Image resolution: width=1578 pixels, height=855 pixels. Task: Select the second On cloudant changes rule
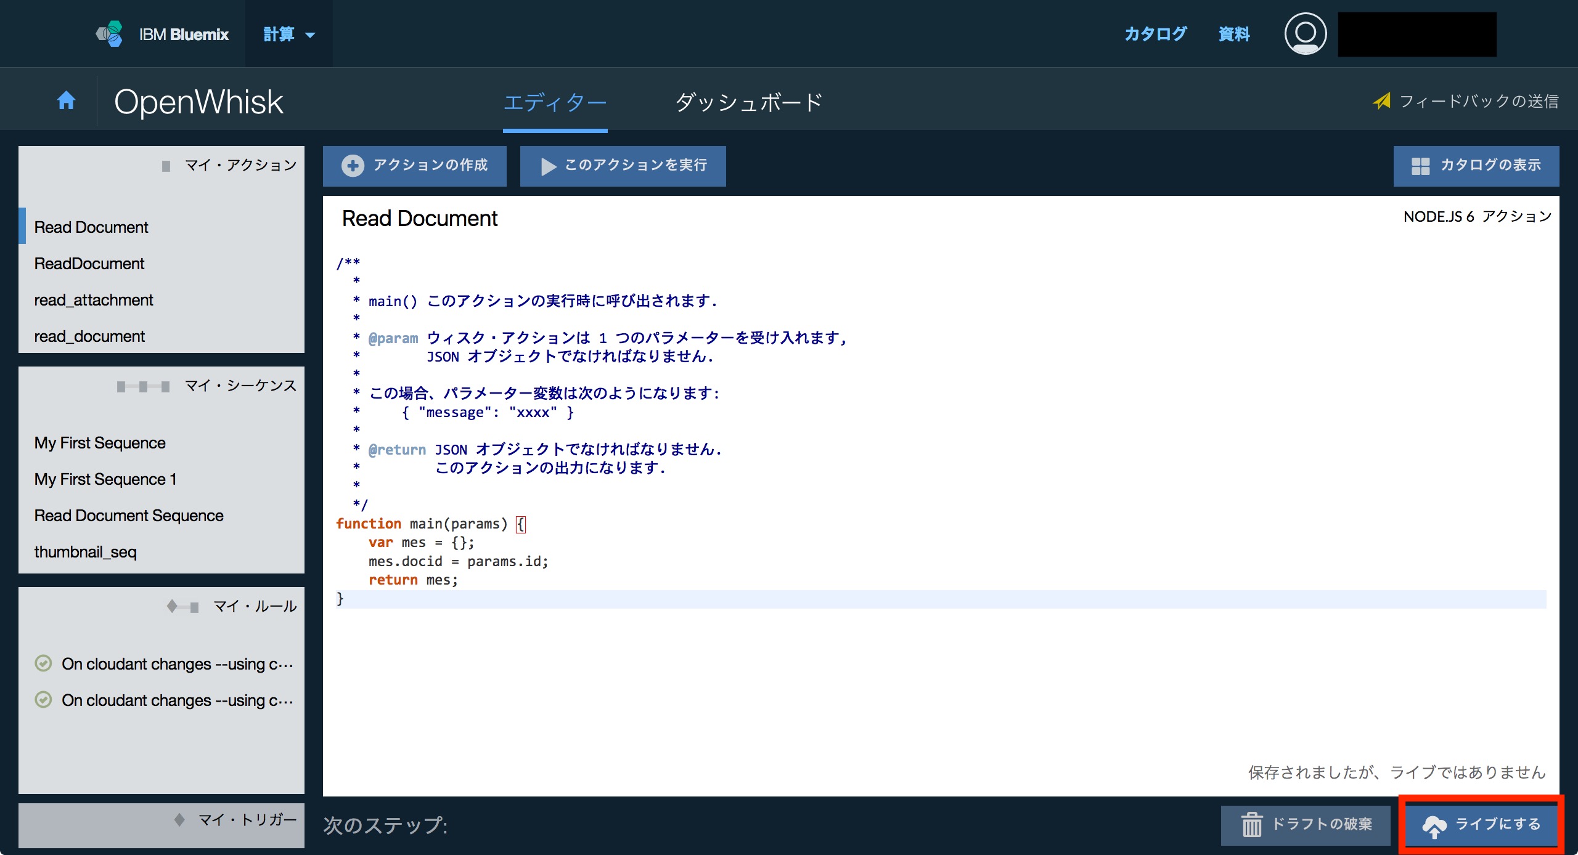click(178, 700)
